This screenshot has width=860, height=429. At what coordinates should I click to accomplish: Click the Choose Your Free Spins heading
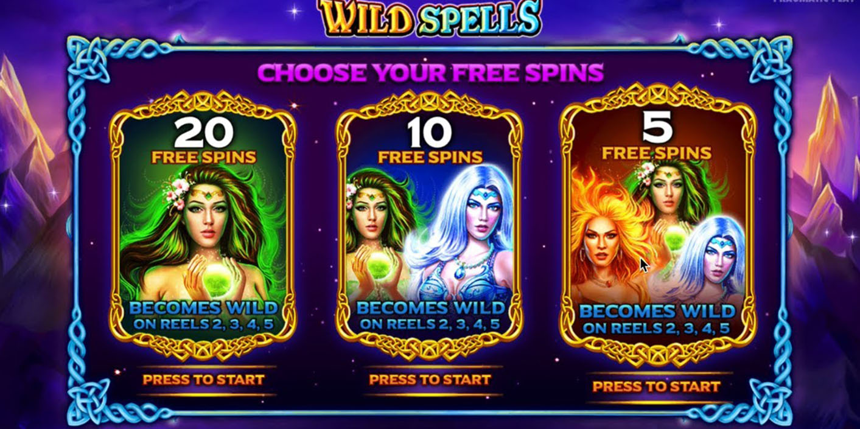[x=430, y=73]
